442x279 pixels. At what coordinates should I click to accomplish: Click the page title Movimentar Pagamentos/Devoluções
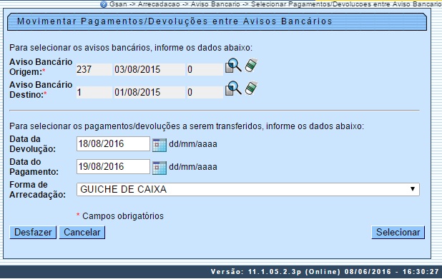click(x=175, y=21)
